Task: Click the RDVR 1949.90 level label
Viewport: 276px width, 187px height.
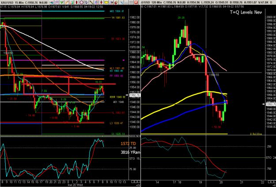Action: pyautogui.click(x=117, y=97)
